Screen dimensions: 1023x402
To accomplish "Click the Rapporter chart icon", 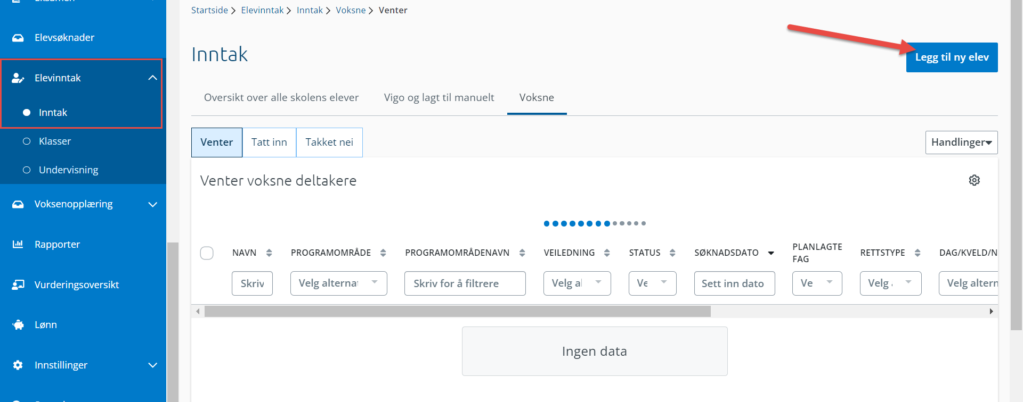I will coord(18,244).
